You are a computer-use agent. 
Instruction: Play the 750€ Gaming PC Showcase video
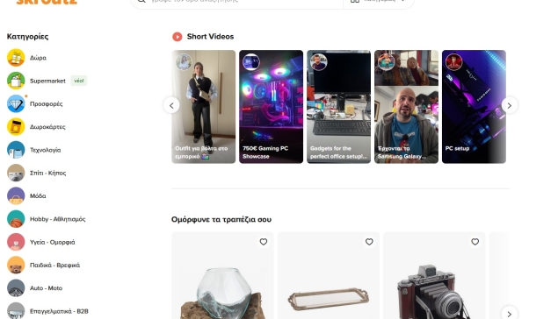coord(272,106)
